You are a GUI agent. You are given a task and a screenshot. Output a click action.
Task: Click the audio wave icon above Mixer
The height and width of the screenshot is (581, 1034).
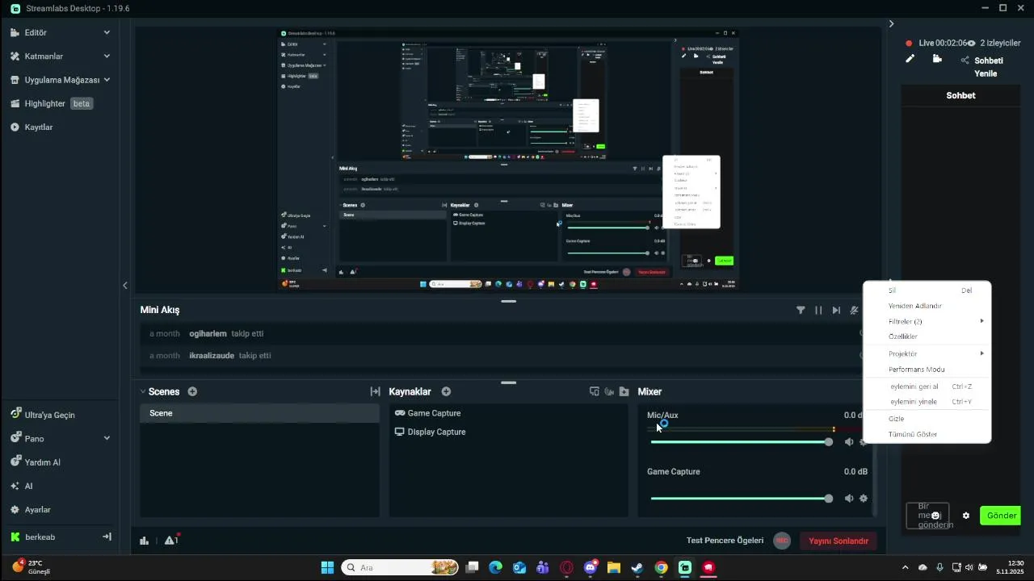coord(609,391)
